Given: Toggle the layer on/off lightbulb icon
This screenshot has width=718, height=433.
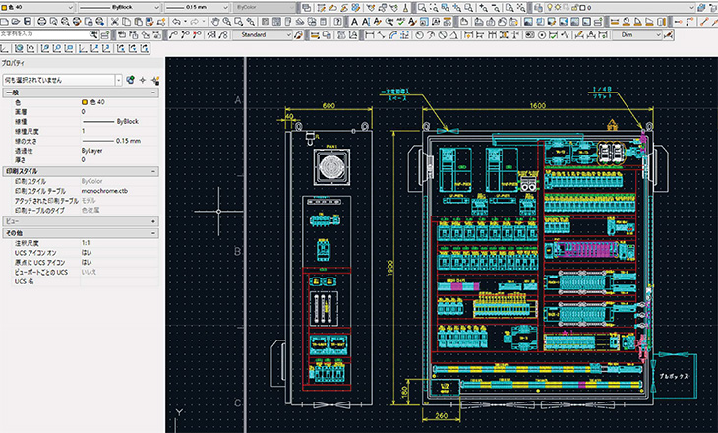Looking at the screenshot, I should pyautogui.click(x=549, y=8).
